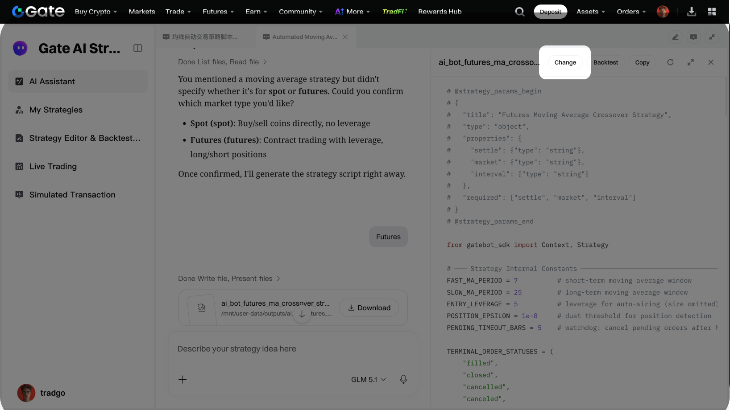Close the Automated Moving Av... tab

tap(345, 37)
